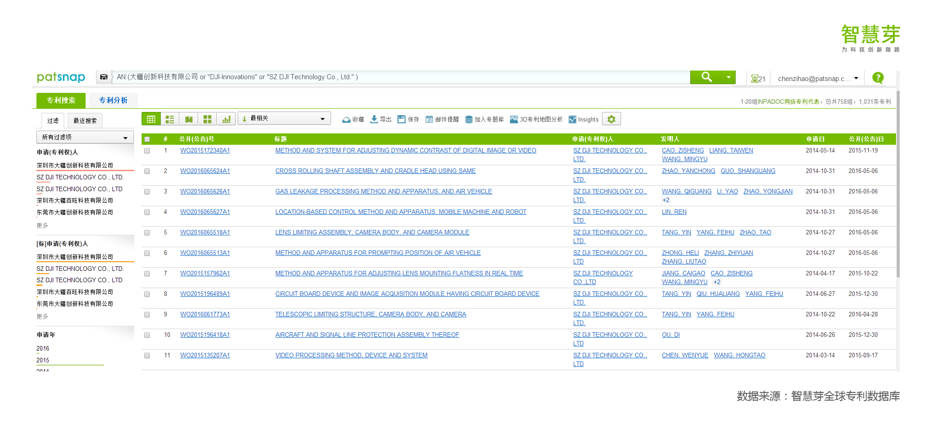932x427 pixels.
Task: Open inventor link QIU, HUALIANG
Action: click(718, 294)
